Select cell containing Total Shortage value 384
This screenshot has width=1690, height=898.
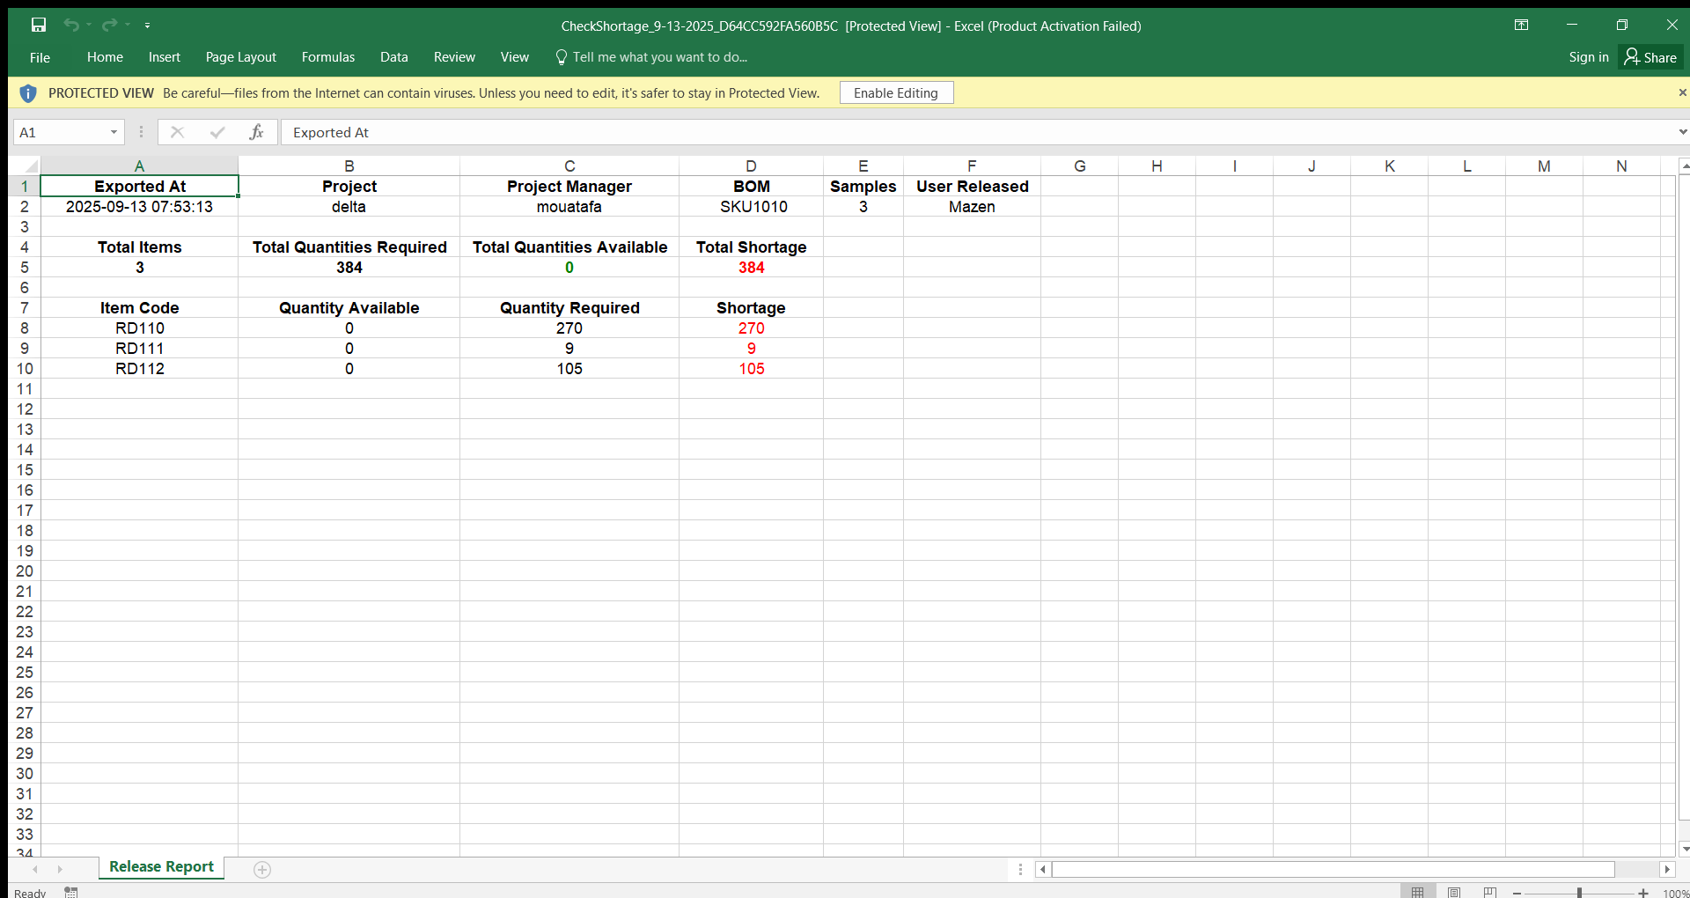tap(751, 268)
